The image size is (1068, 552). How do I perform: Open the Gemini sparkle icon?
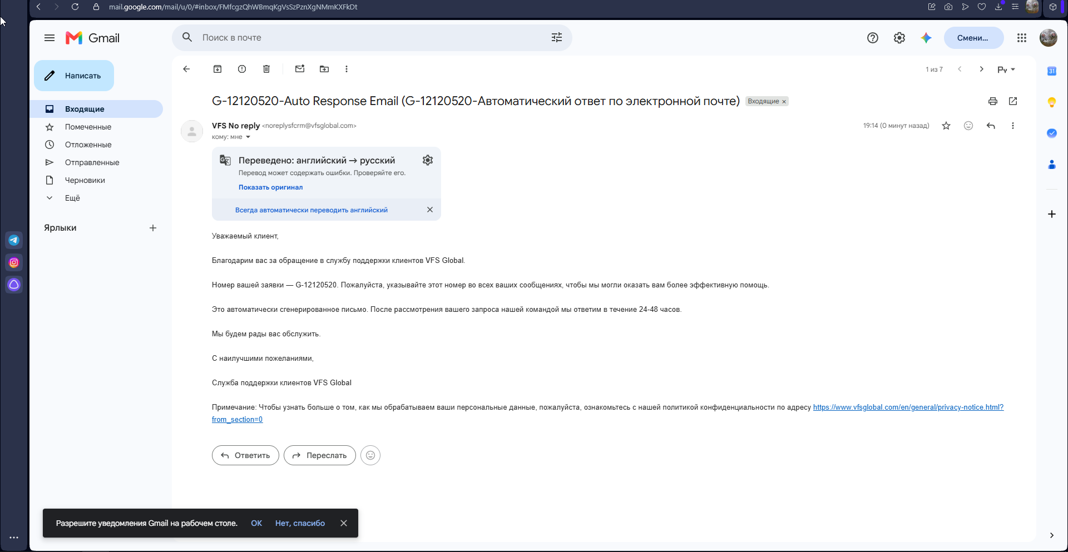click(926, 38)
